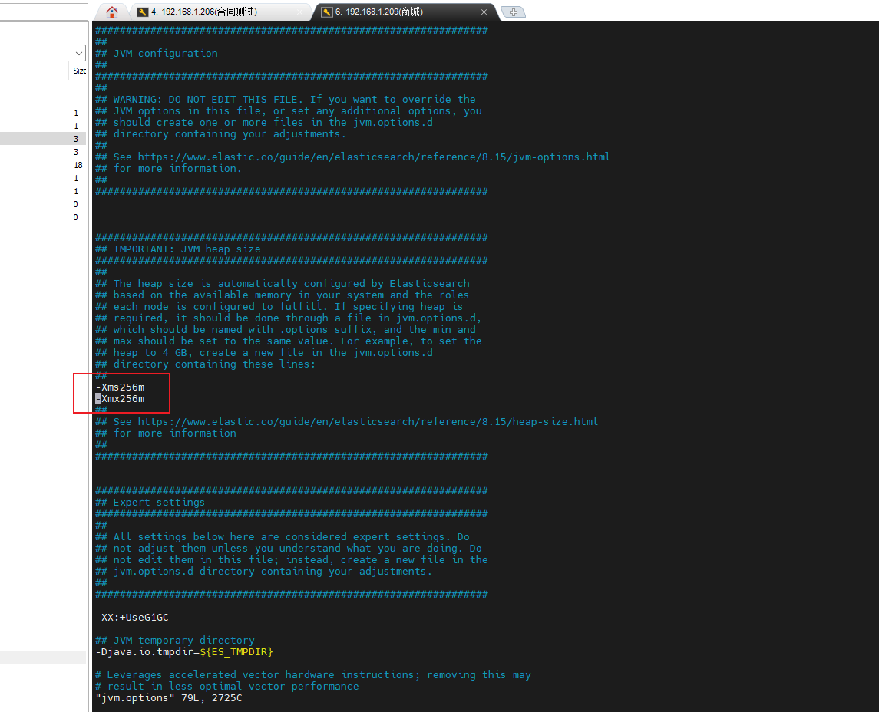This screenshot has width=879, height=712.
Task: Close the 192.168.1.209 session tab
Action: 484,12
